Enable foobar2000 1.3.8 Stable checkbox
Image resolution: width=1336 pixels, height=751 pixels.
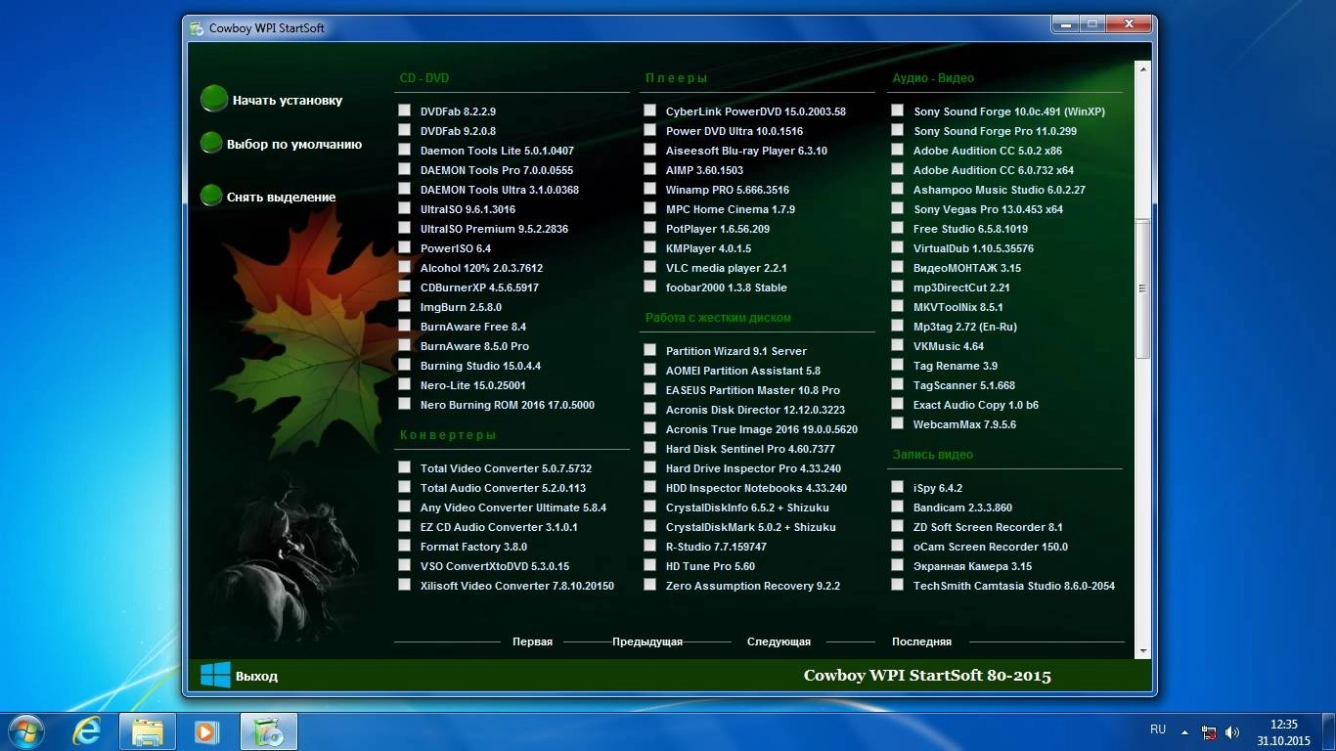click(x=649, y=287)
